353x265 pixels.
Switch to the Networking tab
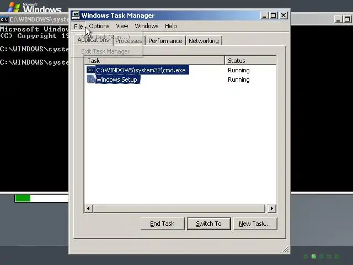204,41
